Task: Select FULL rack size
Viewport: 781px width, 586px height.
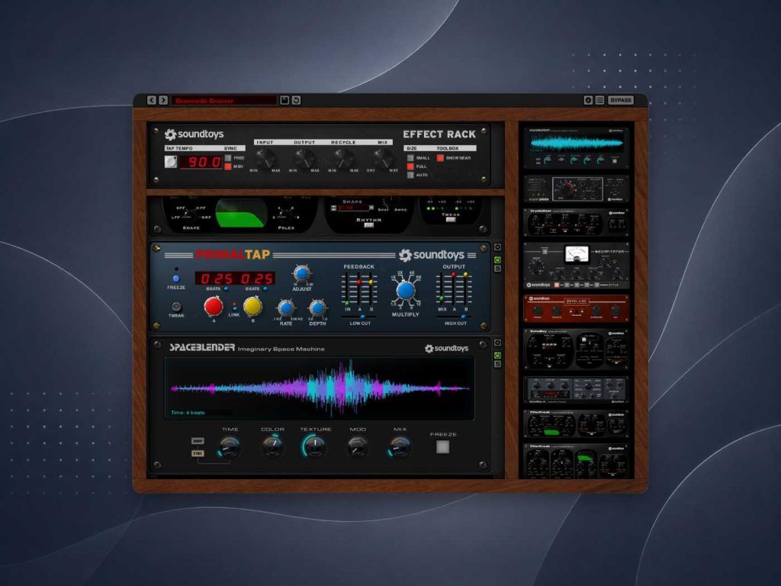Action: click(x=410, y=166)
